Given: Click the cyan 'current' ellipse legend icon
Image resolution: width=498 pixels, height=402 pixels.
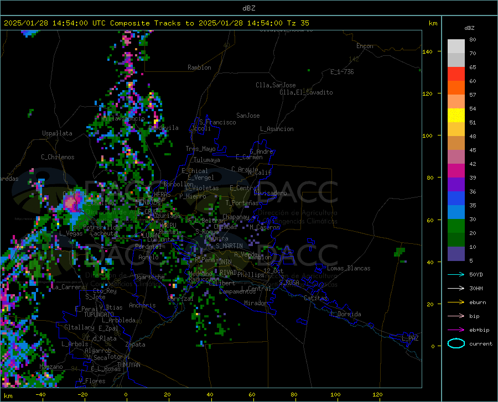Looking at the screenshot, I should tap(456, 343).
